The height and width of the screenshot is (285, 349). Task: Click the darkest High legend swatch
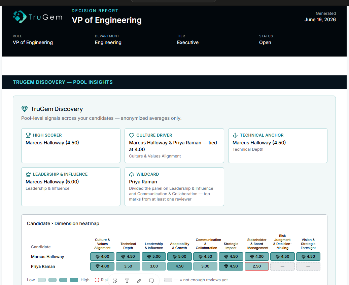click(x=74, y=280)
